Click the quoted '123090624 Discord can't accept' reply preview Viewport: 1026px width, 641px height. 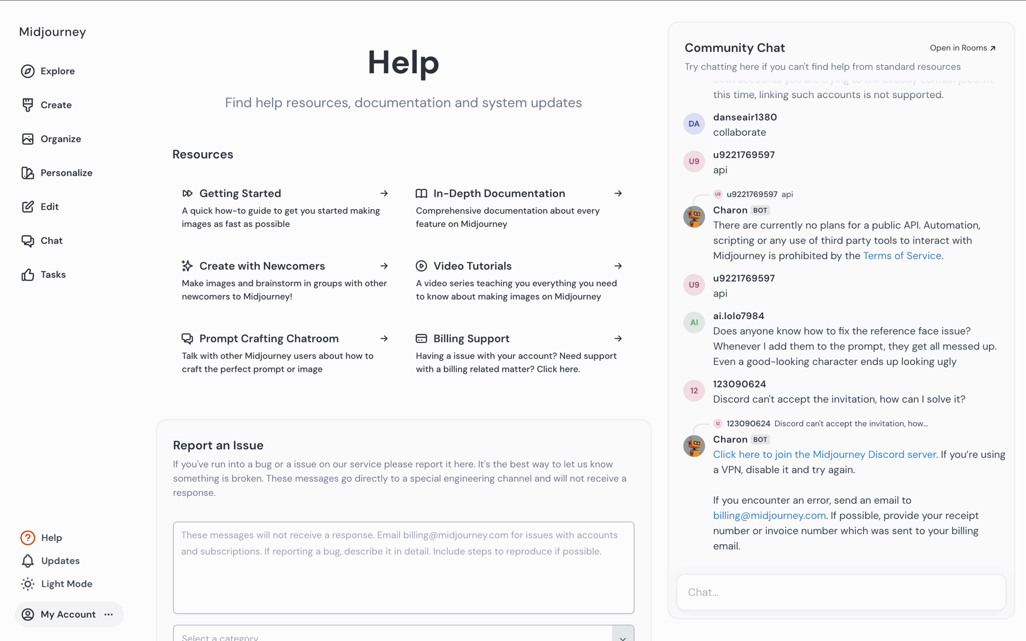tap(821, 424)
